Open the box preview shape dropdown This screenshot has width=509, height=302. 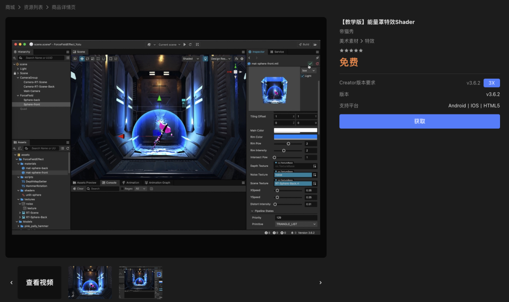(x=308, y=70)
